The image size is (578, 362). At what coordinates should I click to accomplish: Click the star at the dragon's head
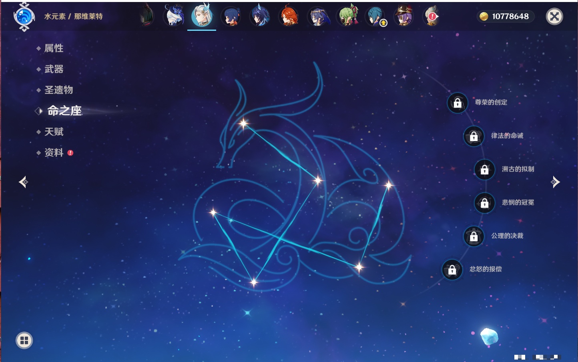tap(243, 123)
